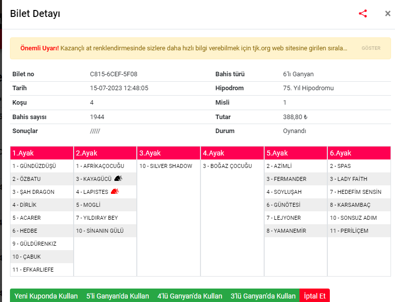
Task: Click the 75. Yıl Hipodromu value
Action: coord(308,88)
